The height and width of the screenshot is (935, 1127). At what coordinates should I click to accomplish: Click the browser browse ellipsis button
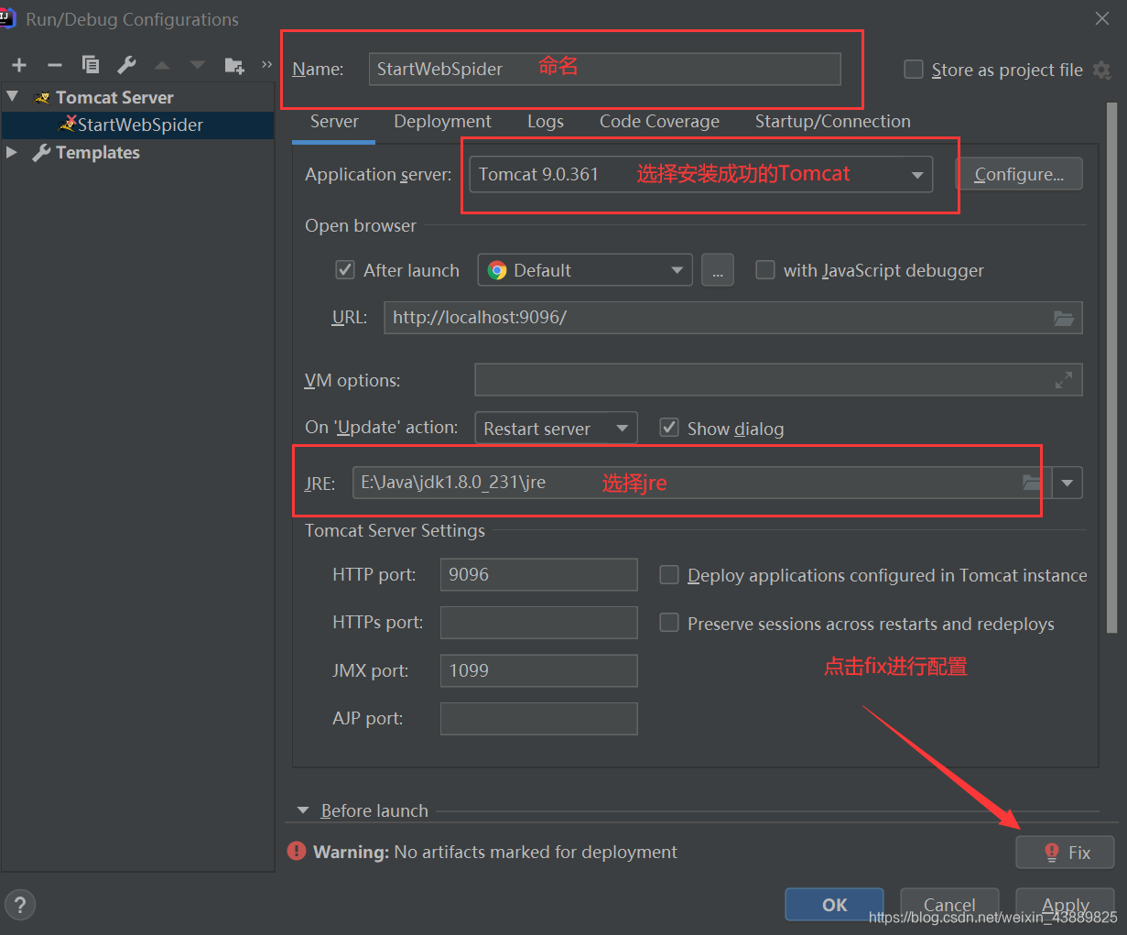click(718, 270)
